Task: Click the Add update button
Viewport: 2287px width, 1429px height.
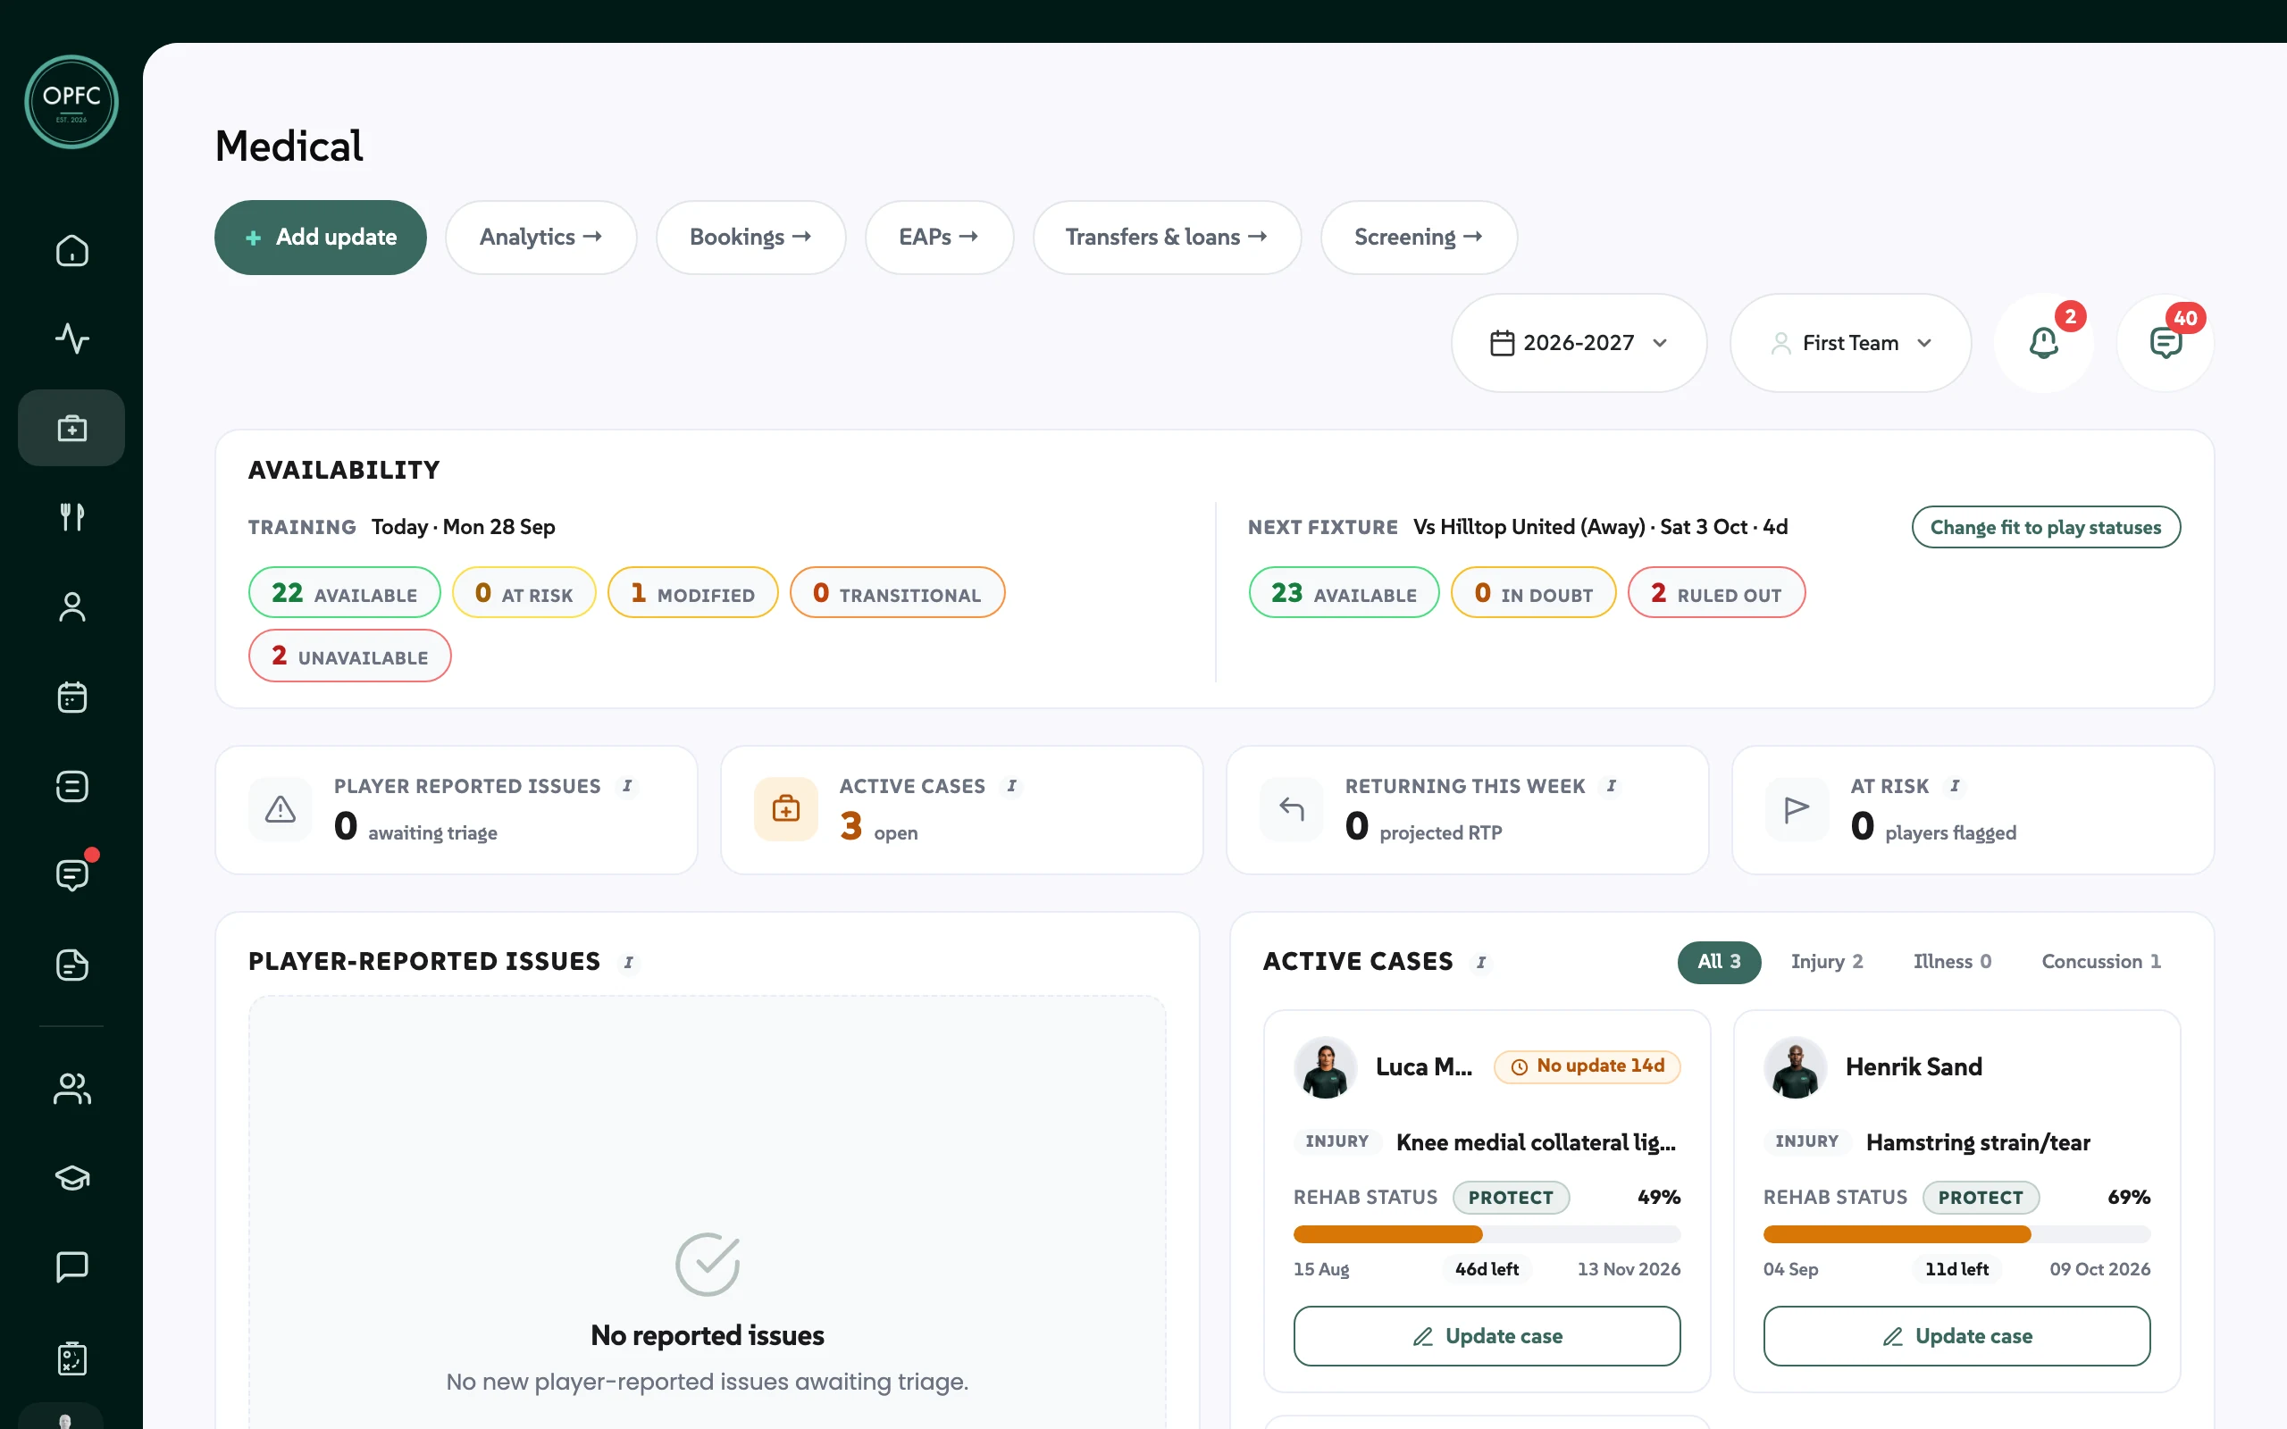Action: (321, 238)
